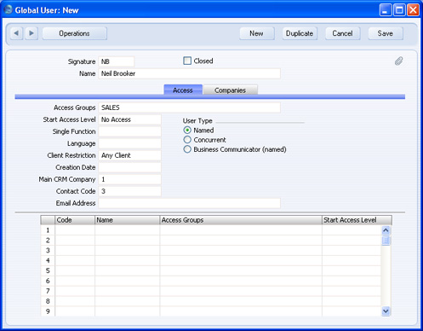Click the Cancel button
This screenshot has width=423, height=331.
point(343,33)
